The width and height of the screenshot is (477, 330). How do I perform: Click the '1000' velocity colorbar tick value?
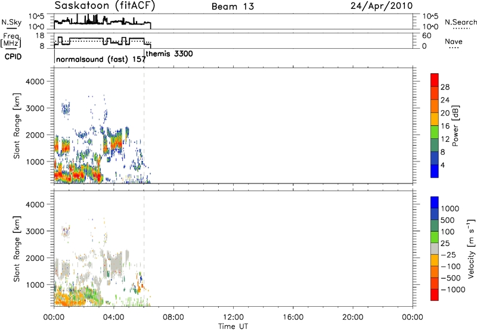point(450,208)
